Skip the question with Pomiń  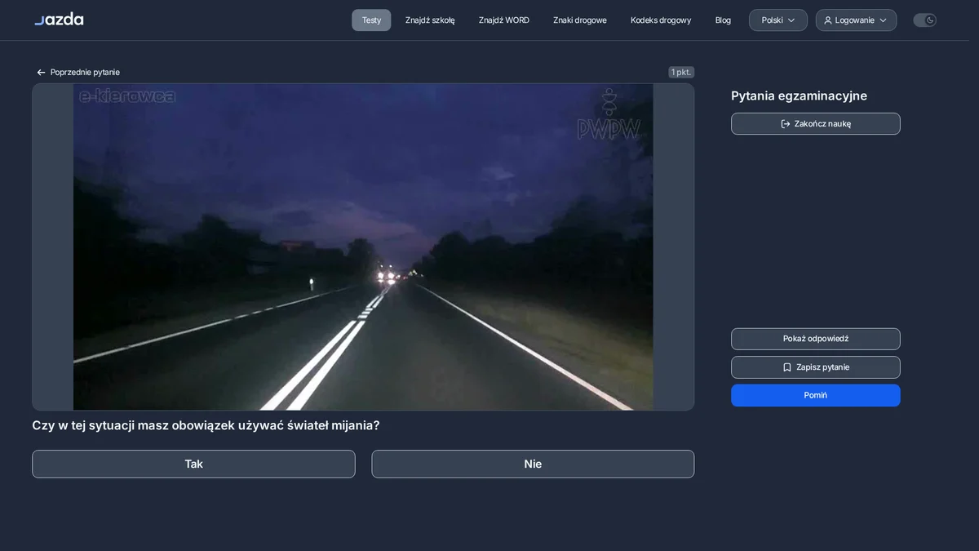click(816, 395)
